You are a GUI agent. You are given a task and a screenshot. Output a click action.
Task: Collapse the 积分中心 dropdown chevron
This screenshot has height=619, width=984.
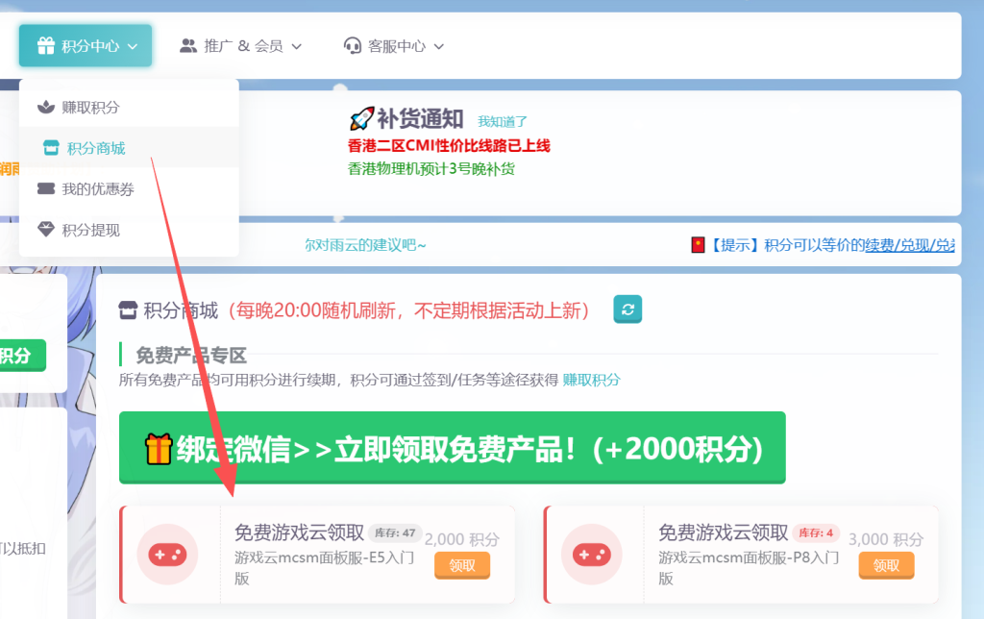click(132, 45)
